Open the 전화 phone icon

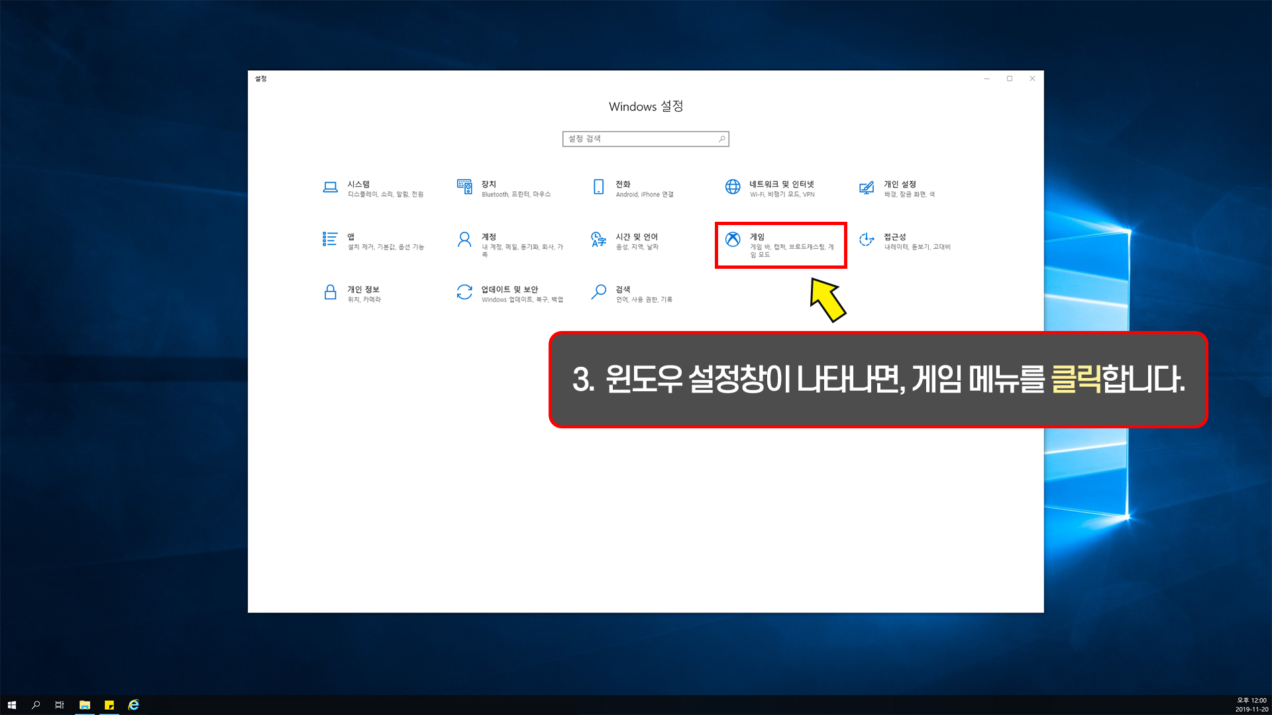tap(598, 187)
